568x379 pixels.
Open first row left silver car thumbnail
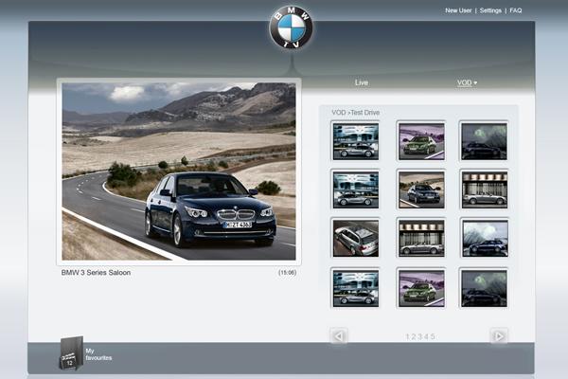coord(356,141)
